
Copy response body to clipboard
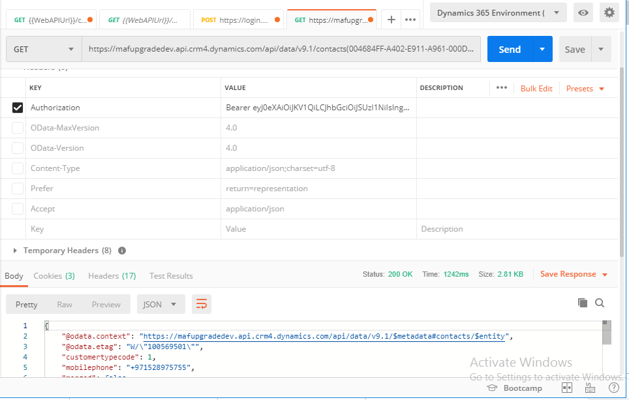tap(583, 303)
